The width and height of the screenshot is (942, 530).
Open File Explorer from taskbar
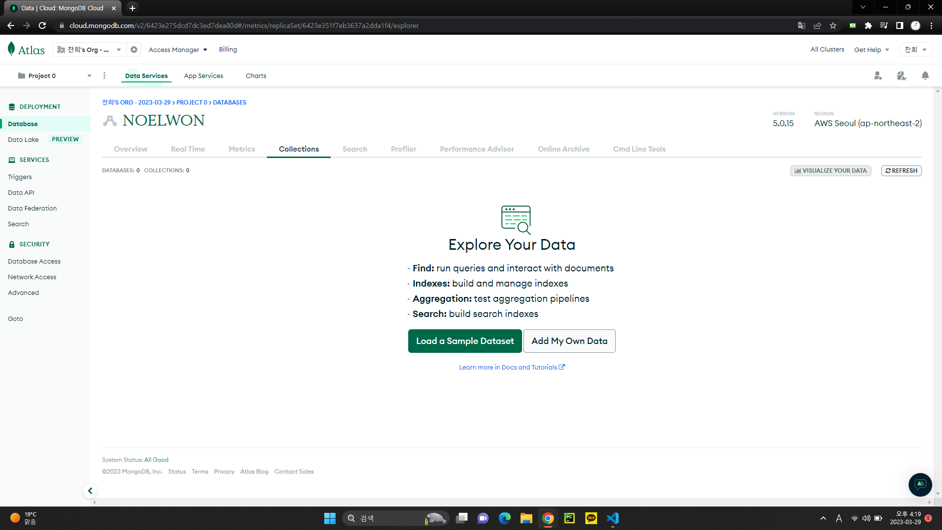pos(526,518)
